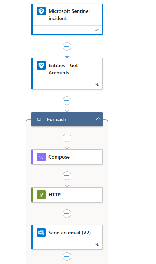Click the Microsoft Sentinel incident shield icon
156x264 pixels.
point(41,11)
